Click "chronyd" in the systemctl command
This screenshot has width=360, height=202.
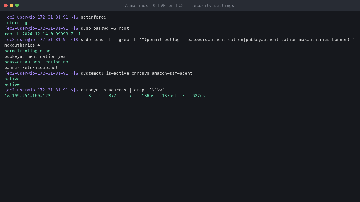point(140,73)
